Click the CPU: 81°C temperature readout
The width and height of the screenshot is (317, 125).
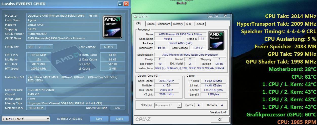(x=304, y=77)
